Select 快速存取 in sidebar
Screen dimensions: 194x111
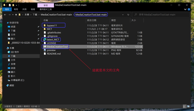13,23
